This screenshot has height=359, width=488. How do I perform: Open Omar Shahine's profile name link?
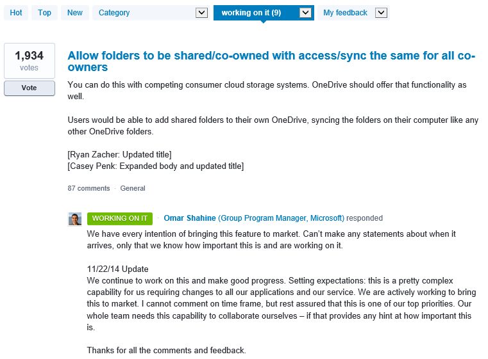pos(190,218)
